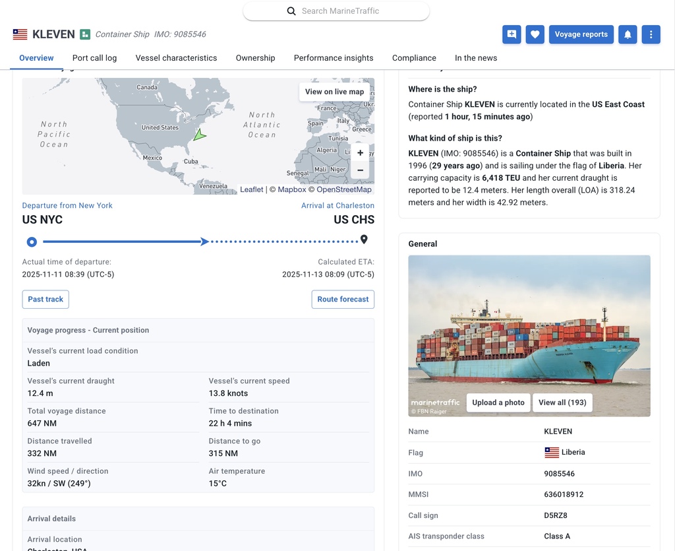Click the green icon beside KLEVEN name
The width and height of the screenshot is (675, 551).
click(85, 34)
